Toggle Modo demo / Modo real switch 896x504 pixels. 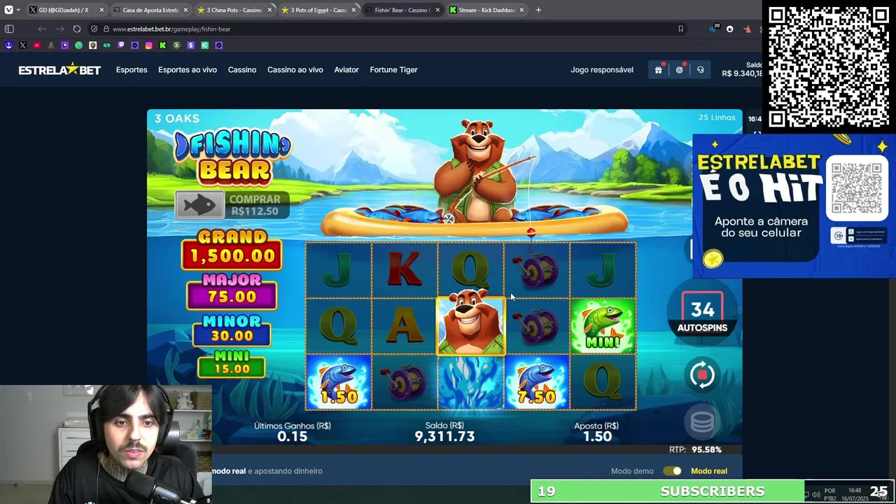[672, 471]
